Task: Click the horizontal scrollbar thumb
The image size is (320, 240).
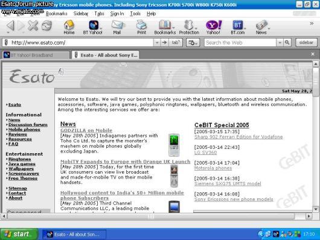Action: tap(150, 216)
